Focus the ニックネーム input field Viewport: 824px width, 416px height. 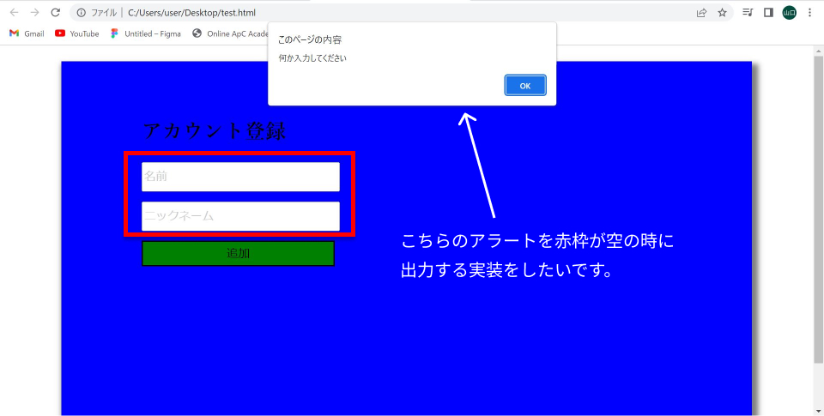coord(240,216)
